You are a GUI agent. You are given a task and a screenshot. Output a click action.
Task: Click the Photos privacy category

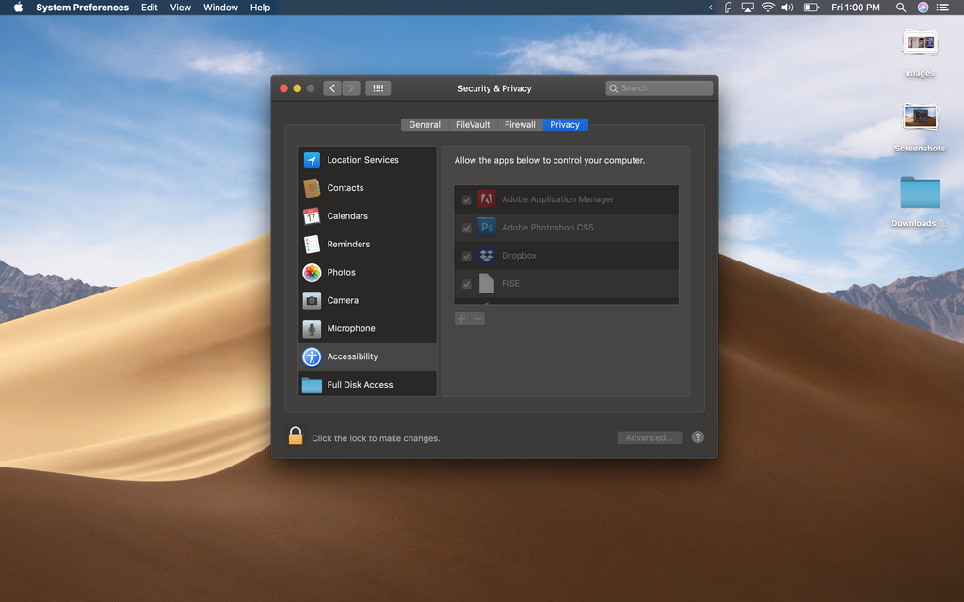point(341,273)
